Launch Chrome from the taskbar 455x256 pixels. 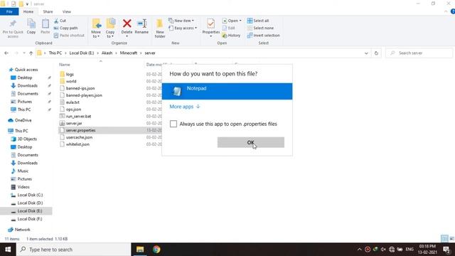pos(156,250)
